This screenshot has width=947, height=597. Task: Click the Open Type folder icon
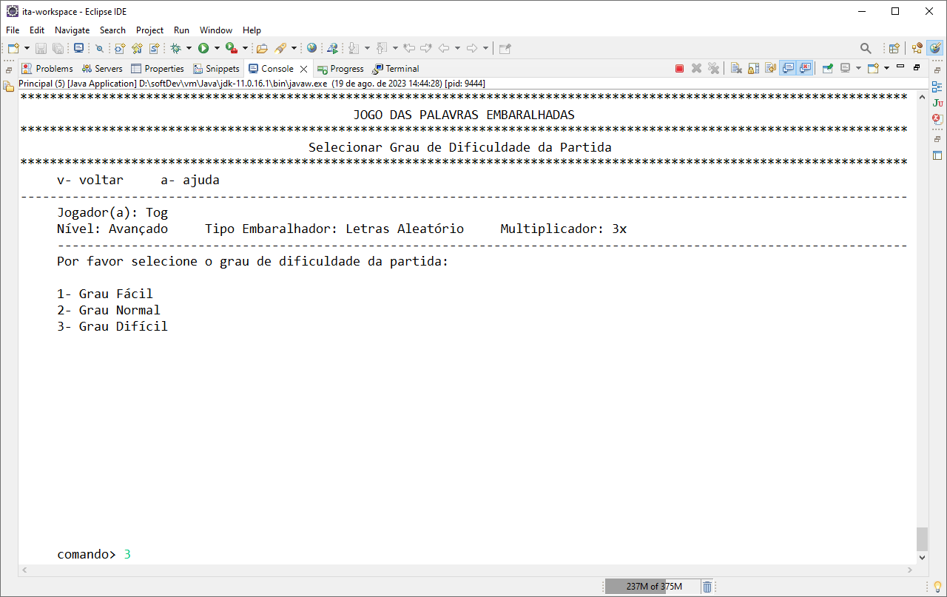pos(262,48)
